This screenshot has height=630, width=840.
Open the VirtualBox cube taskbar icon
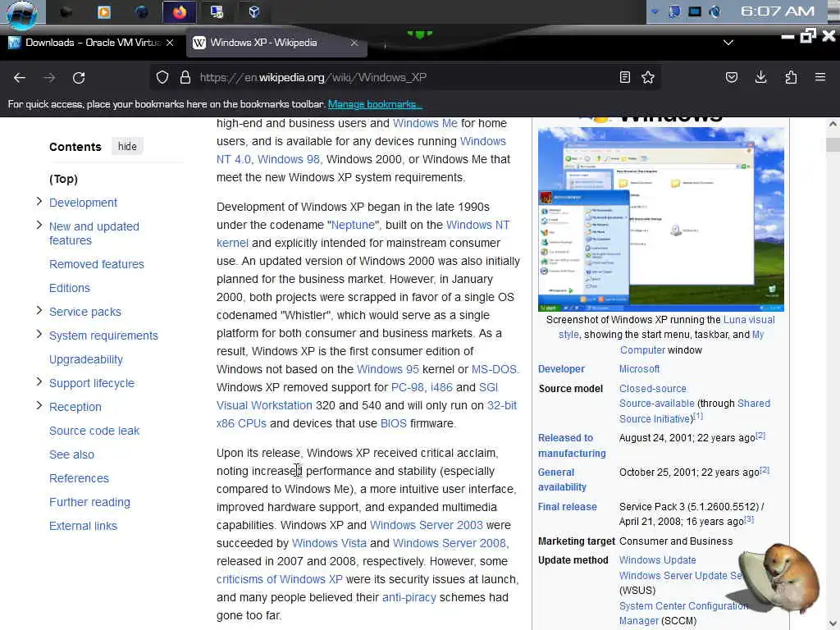[254, 11]
